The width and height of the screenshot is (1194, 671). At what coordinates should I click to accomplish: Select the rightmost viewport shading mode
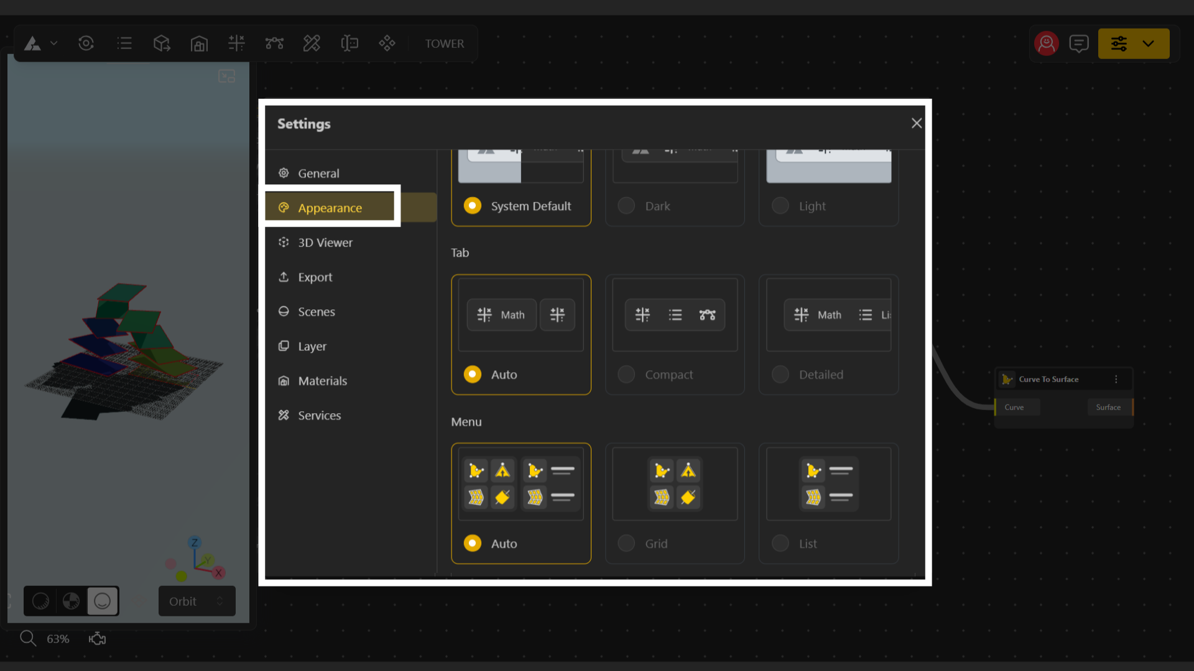pyautogui.click(x=103, y=601)
